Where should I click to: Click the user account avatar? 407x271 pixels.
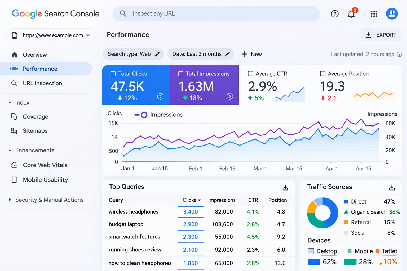tap(392, 13)
